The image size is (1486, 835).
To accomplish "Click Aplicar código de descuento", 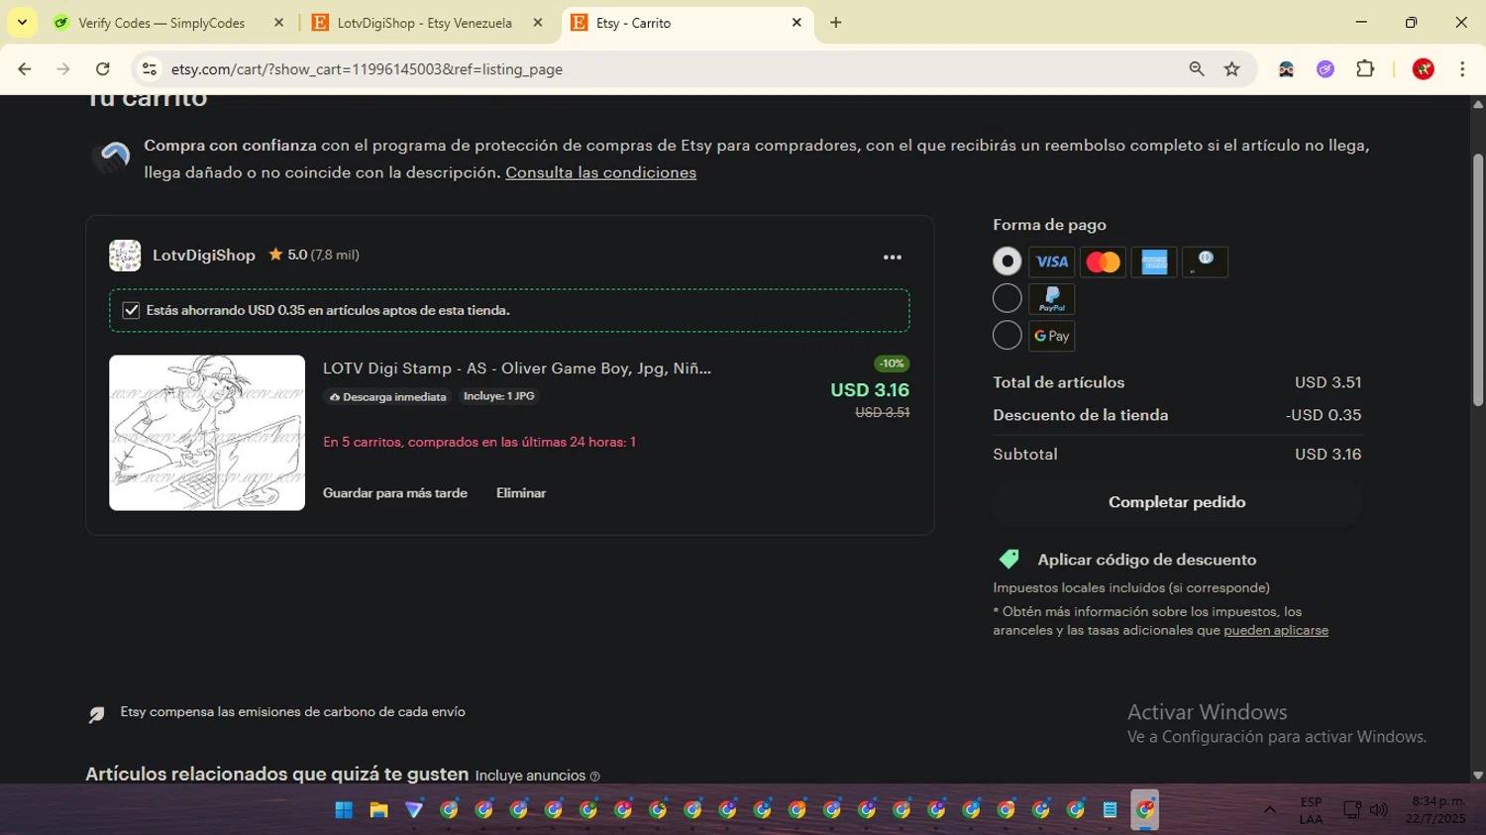I will click(x=1147, y=561).
